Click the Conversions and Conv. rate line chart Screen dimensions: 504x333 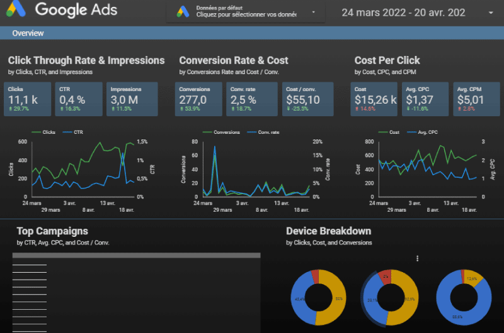(x=256, y=172)
